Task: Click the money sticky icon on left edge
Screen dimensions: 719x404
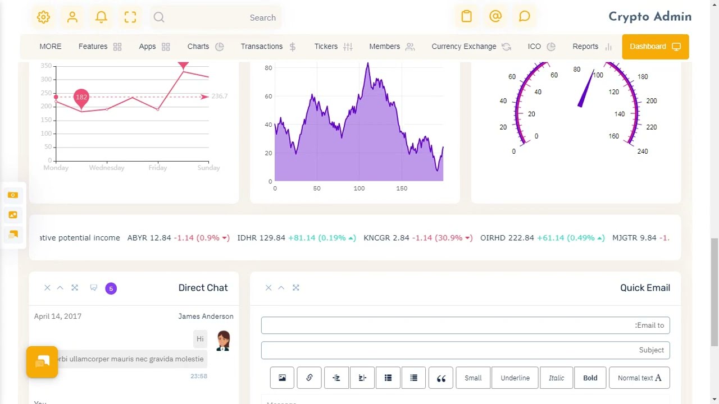Action: click(x=13, y=195)
